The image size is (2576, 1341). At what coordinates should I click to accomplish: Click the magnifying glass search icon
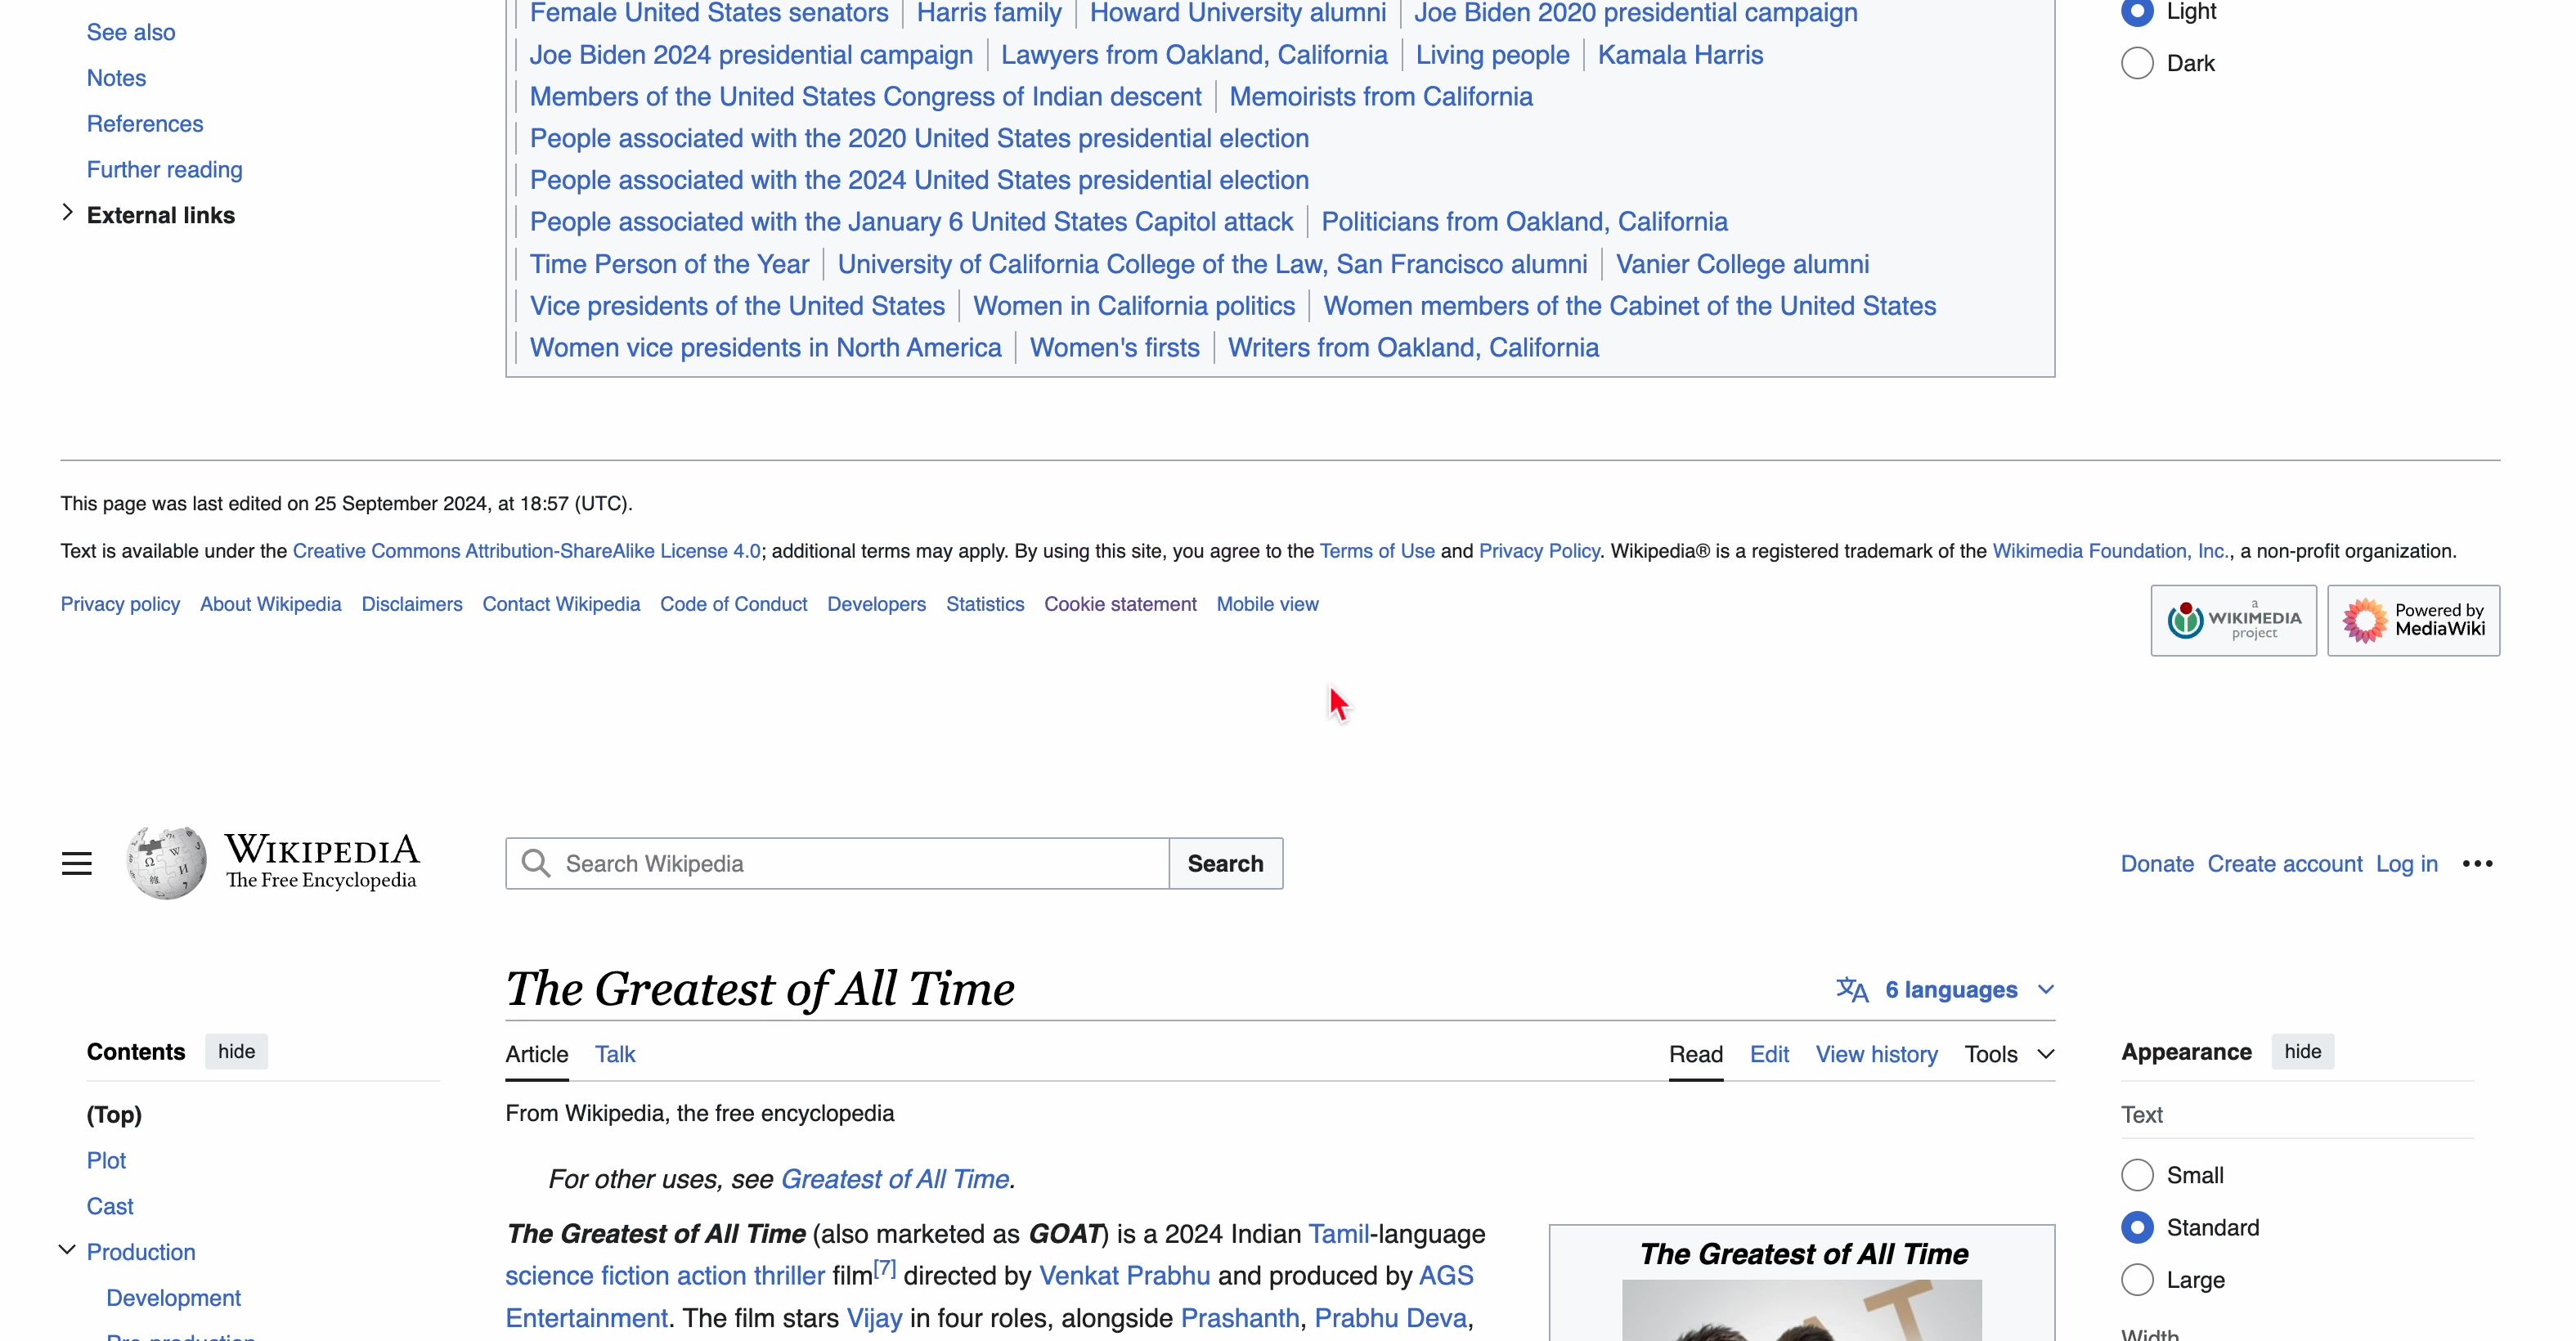[x=536, y=863]
